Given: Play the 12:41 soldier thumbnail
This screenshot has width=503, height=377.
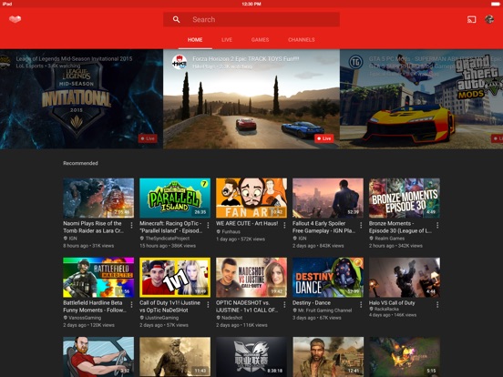Looking at the screenshot, I should (x=328, y=357).
